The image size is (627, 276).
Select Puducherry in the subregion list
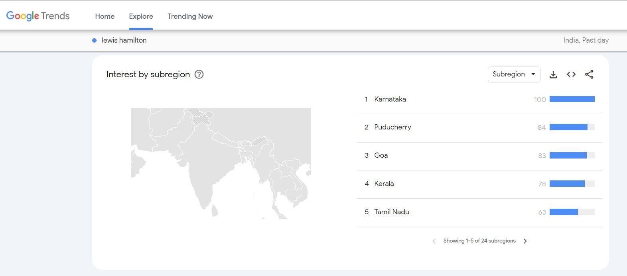[392, 127]
